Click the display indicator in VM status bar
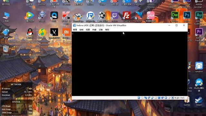 pos(159,98)
